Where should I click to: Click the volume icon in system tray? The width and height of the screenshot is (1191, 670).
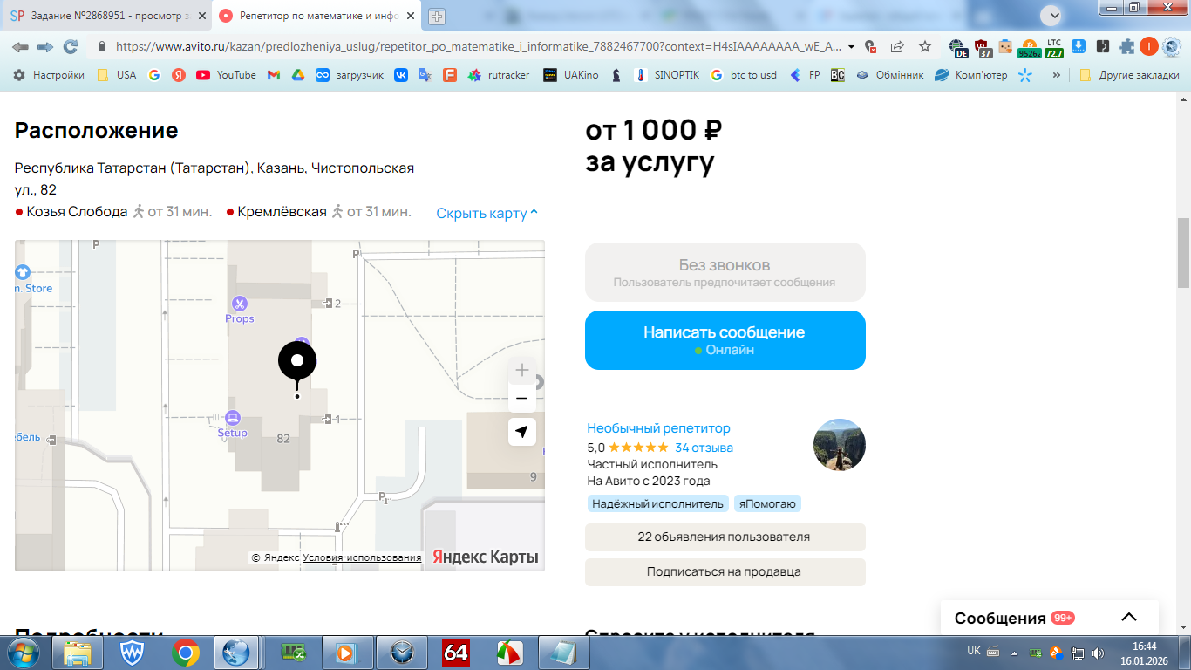pyautogui.click(x=1098, y=653)
